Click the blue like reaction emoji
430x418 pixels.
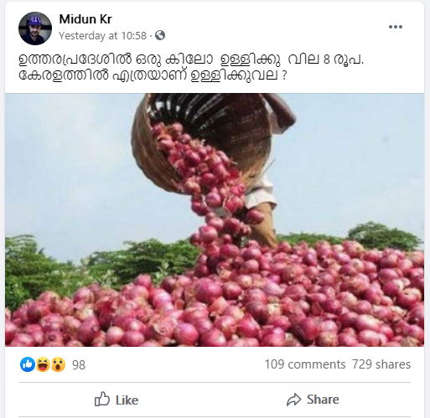tap(28, 364)
